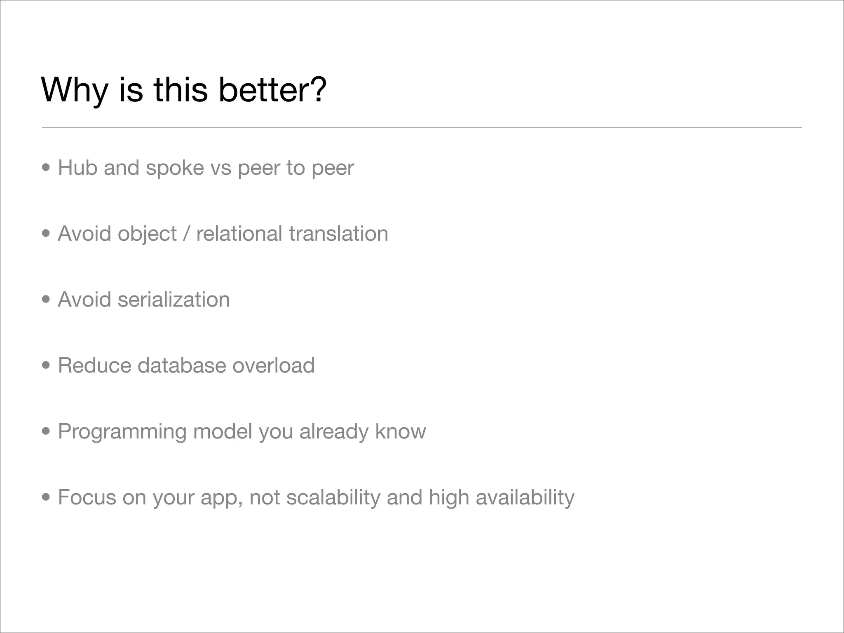The image size is (844, 633).
Task: Click the bullet dot before "Avoid object"
Action: coord(46,234)
